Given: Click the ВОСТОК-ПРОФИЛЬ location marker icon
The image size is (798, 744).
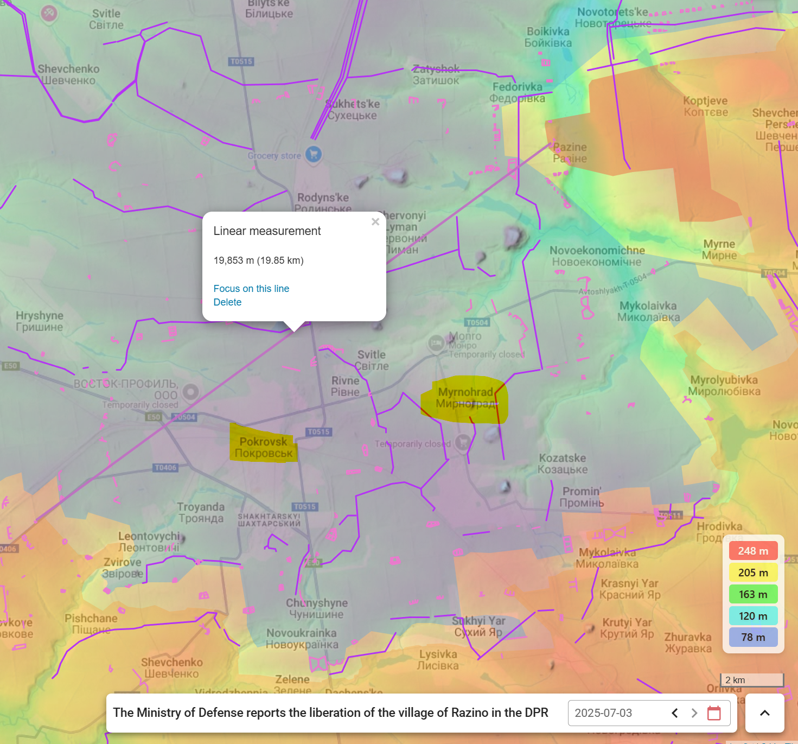Looking at the screenshot, I should point(190,391).
